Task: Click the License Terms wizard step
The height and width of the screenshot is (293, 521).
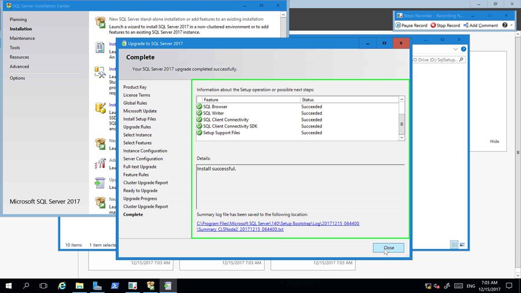Action: coord(137,95)
